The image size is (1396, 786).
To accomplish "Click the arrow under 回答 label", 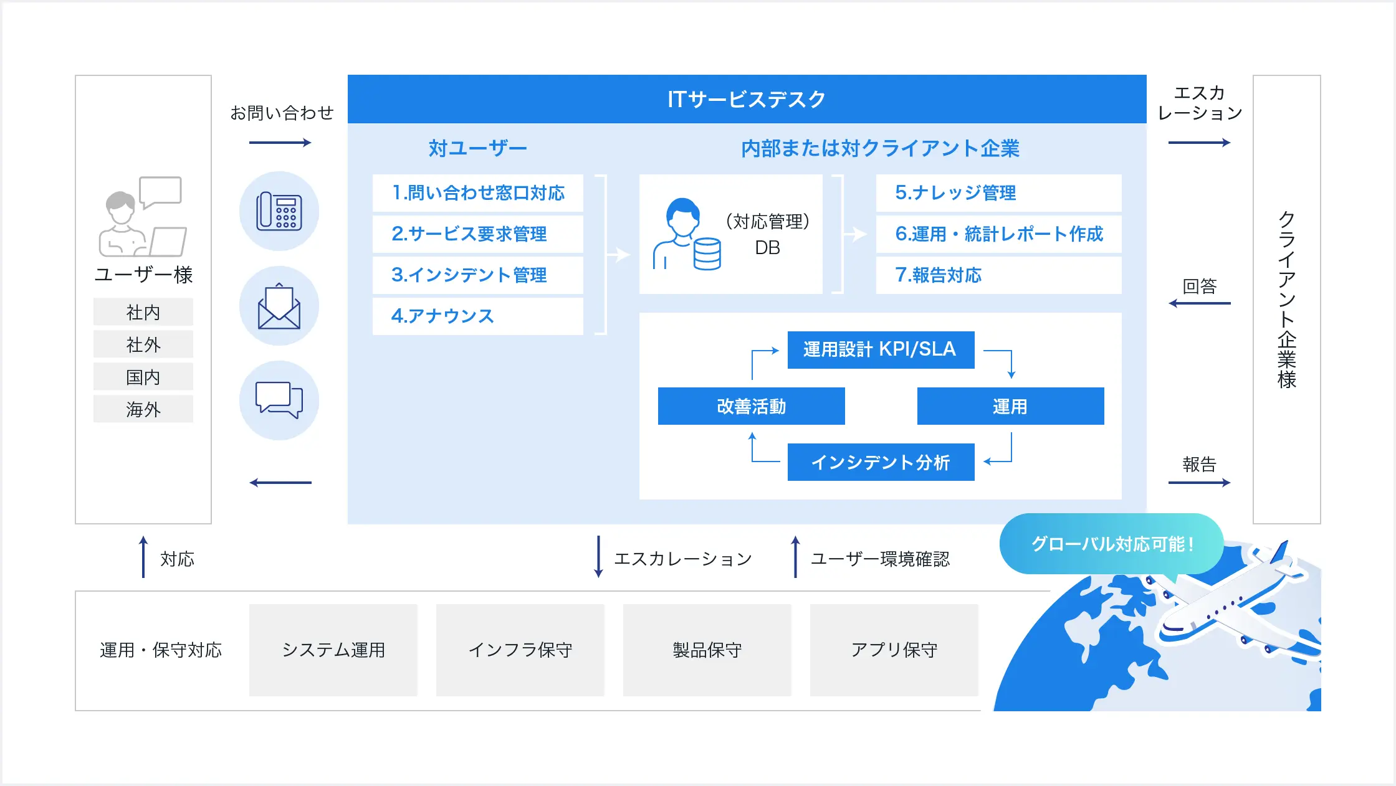I will [1199, 303].
